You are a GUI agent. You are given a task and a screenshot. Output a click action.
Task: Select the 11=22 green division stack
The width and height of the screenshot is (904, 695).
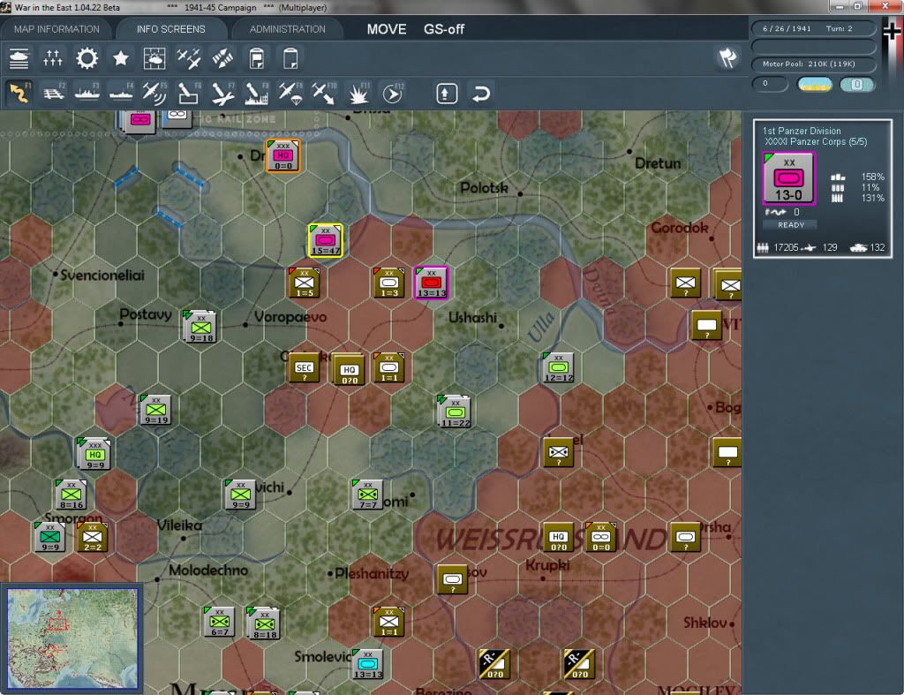(x=455, y=412)
